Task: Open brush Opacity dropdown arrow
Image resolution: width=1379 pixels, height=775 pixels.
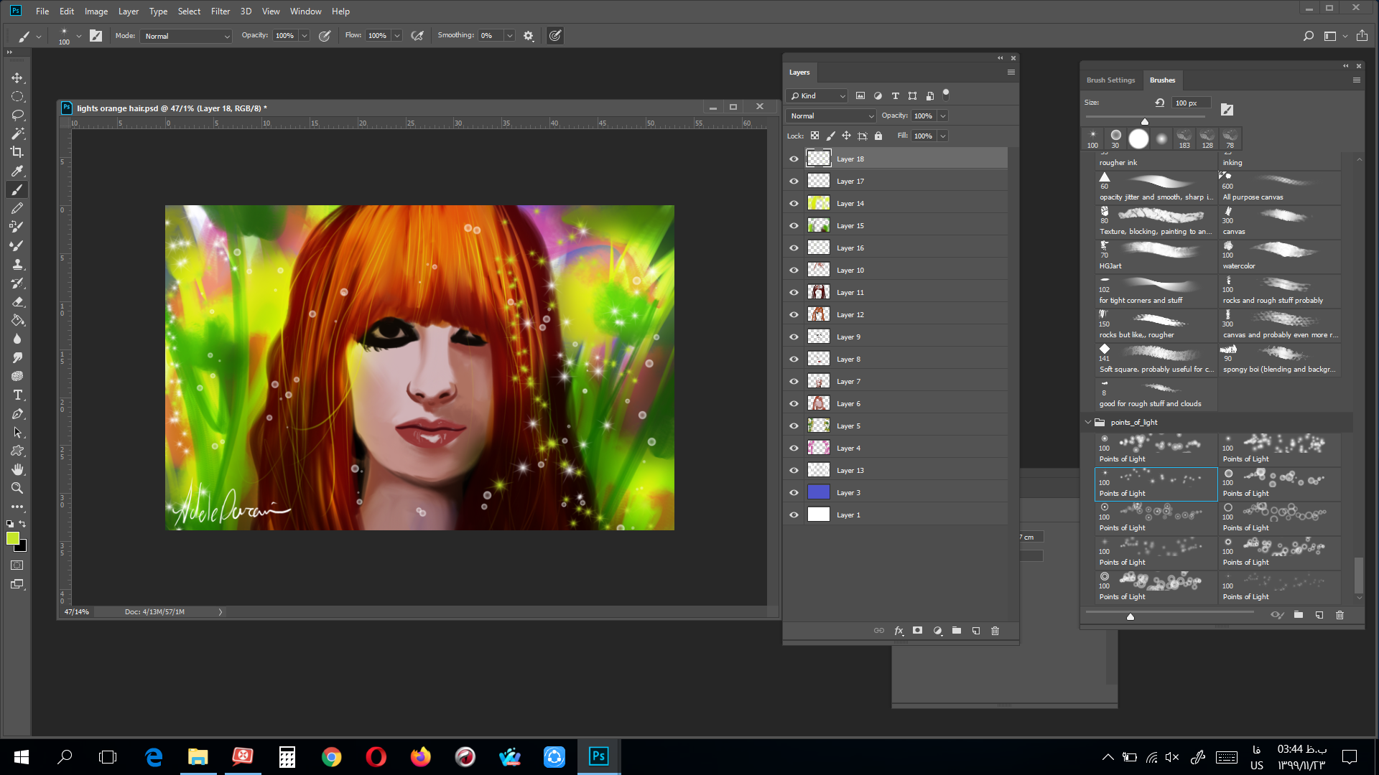Action: 305,36
